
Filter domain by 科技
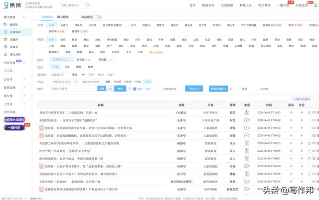tap(86, 40)
